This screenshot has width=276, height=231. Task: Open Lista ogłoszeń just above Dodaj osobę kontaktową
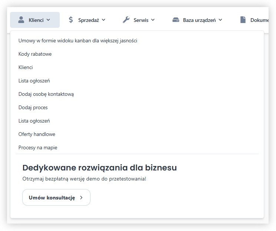tap(34, 81)
